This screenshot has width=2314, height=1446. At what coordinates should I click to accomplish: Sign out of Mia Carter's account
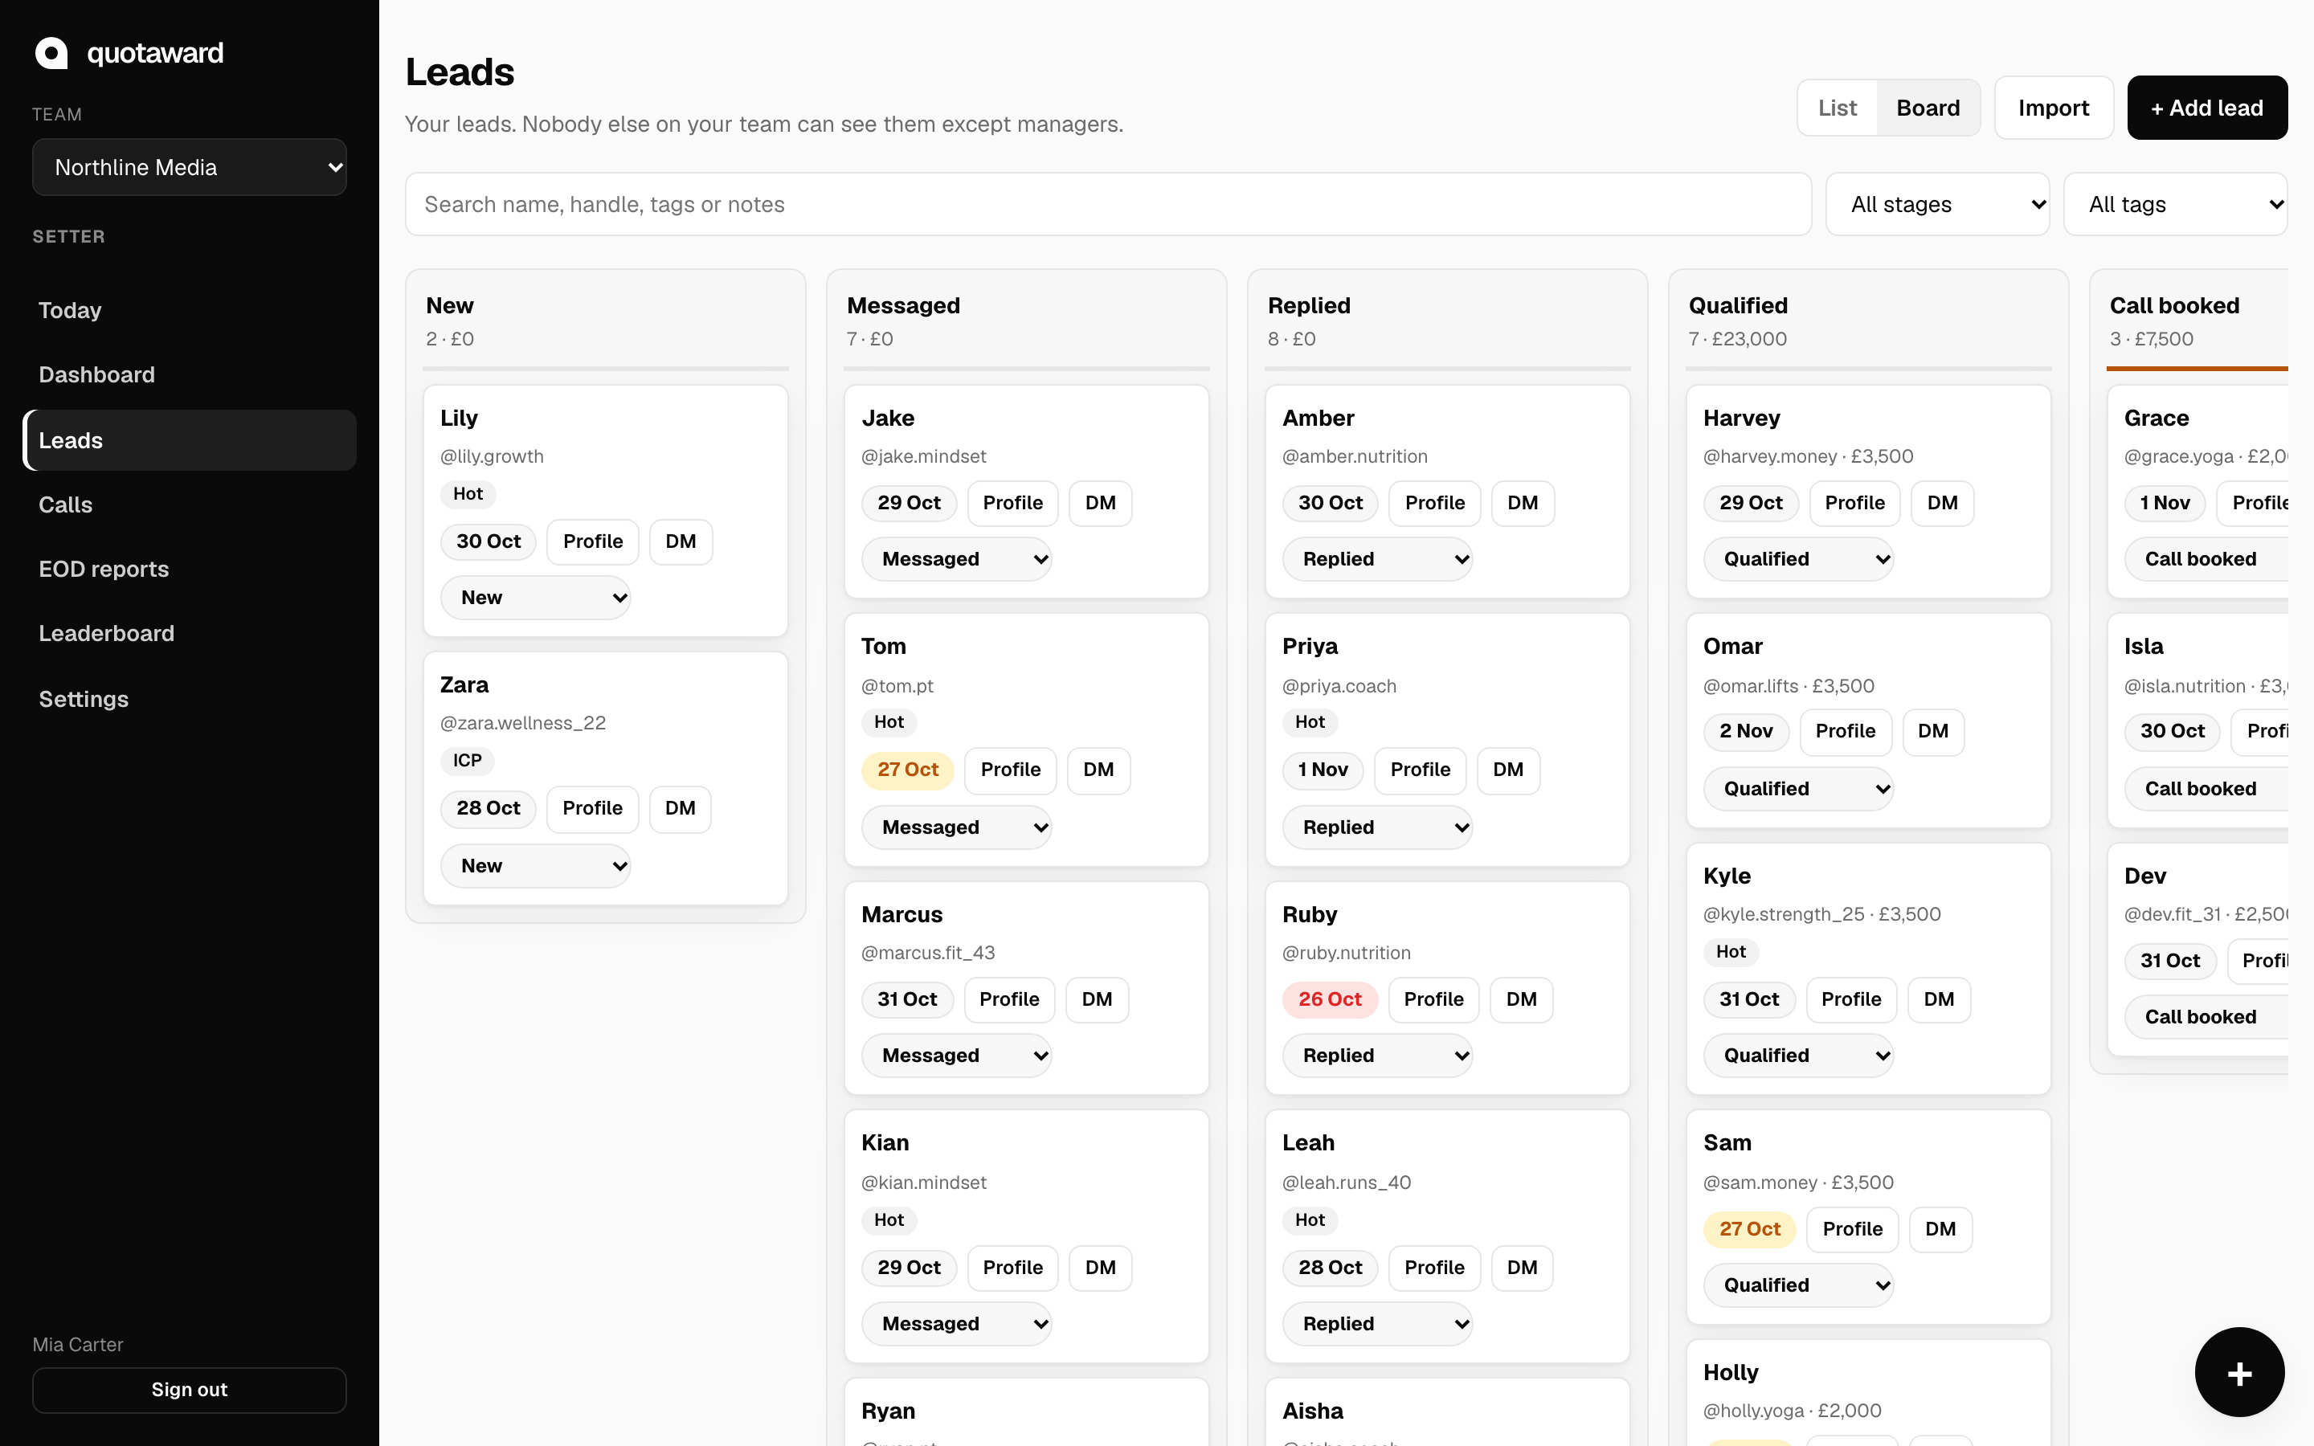[x=190, y=1390]
